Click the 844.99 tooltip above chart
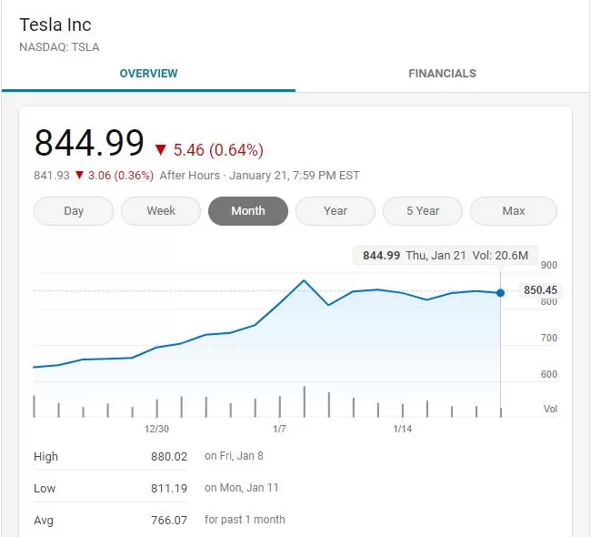 click(x=446, y=256)
